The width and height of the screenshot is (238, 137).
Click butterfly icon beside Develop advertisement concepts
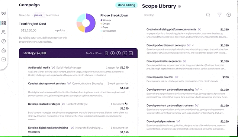coord(189,45)
